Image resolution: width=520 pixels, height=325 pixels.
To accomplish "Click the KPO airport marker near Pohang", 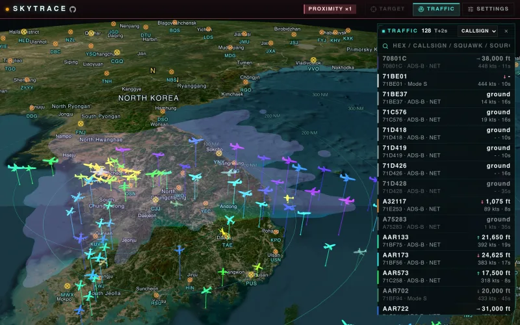I will click(x=276, y=232).
